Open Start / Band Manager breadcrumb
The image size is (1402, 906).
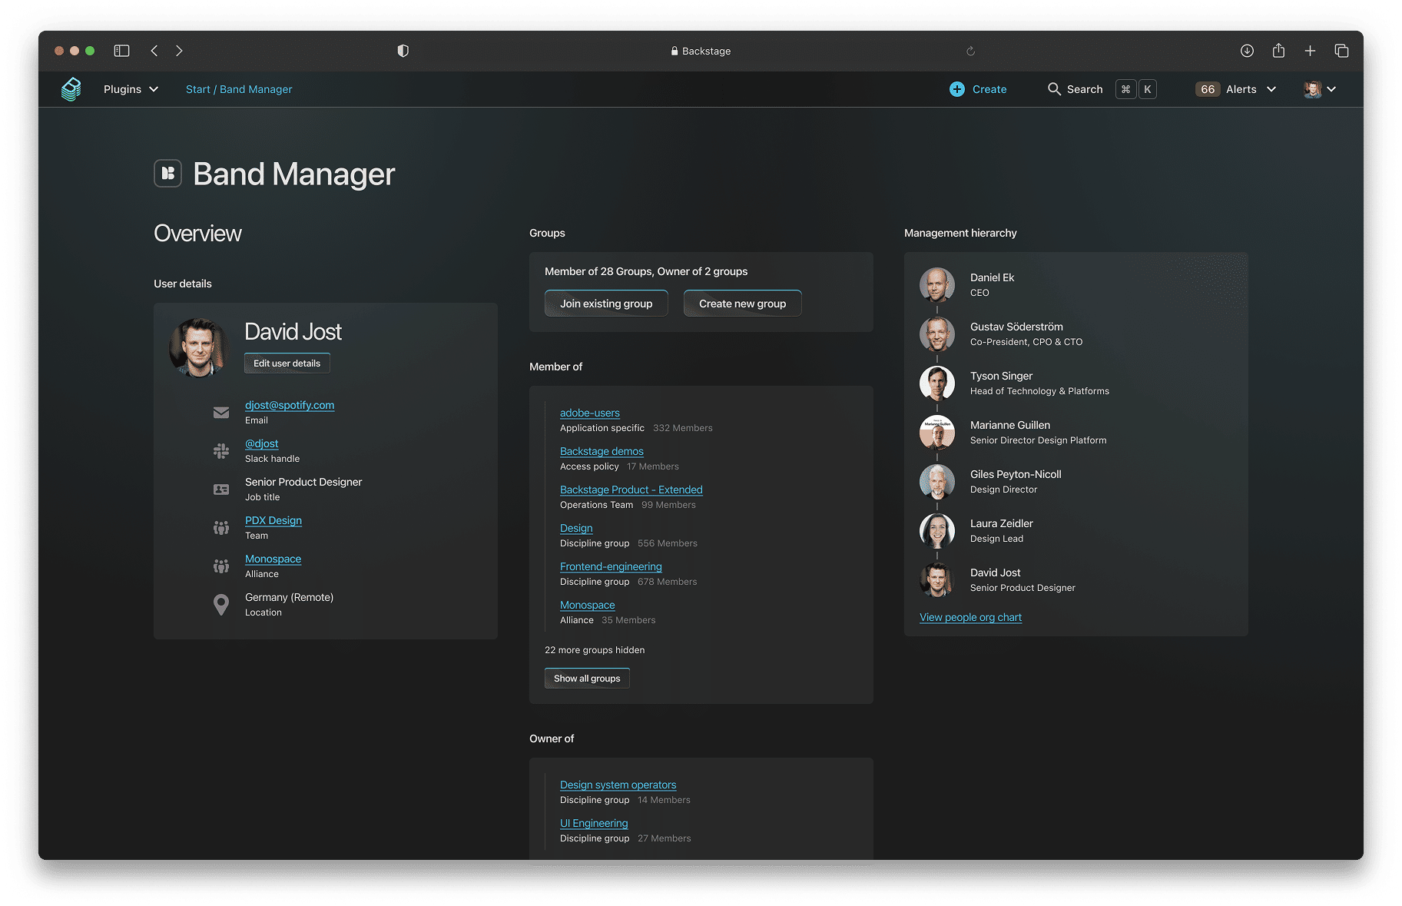click(239, 89)
